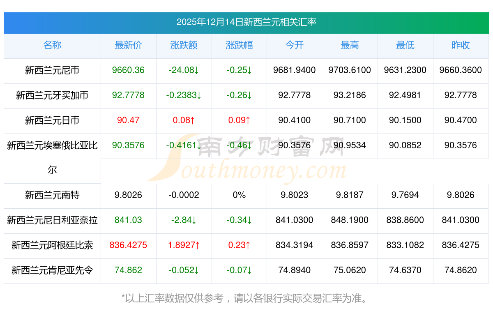Click the 涨跌额 column header
Image resolution: width=493 pixels, height=311 pixels.
[184, 46]
